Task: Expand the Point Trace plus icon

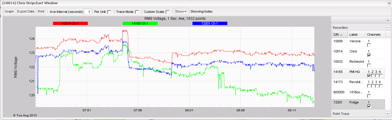Action: [x=387, y=114]
